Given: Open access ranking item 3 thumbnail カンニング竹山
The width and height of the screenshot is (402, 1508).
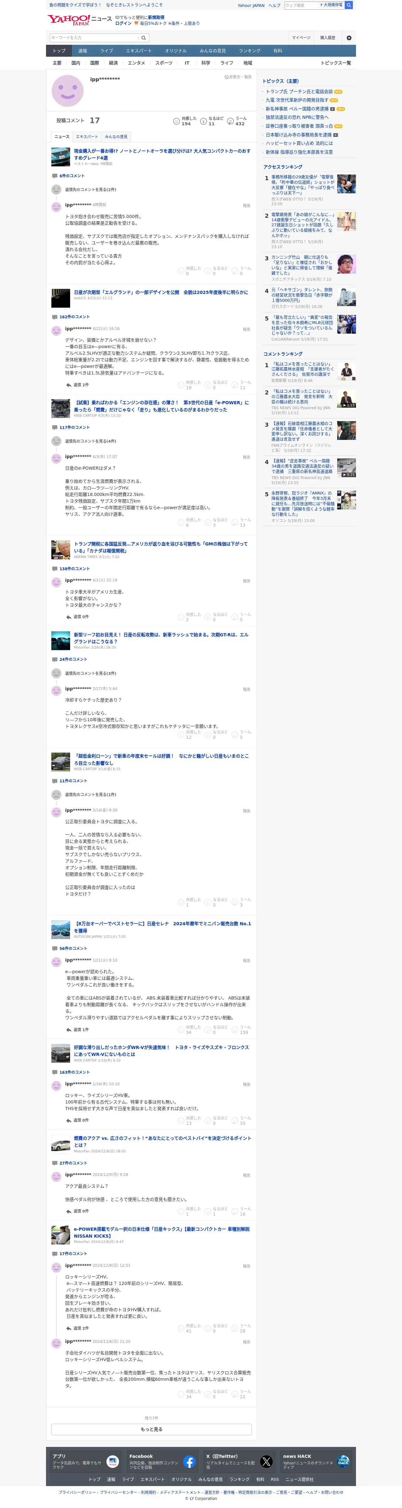Looking at the screenshot, I should coord(346,265).
